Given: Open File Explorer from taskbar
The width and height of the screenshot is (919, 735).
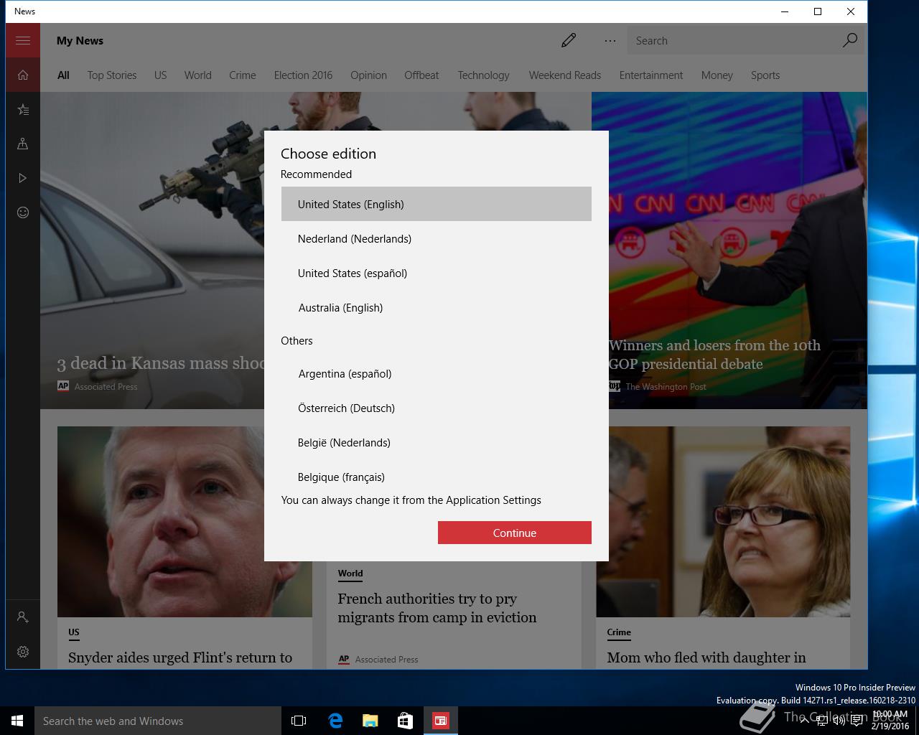Looking at the screenshot, I should click(370, 721).
